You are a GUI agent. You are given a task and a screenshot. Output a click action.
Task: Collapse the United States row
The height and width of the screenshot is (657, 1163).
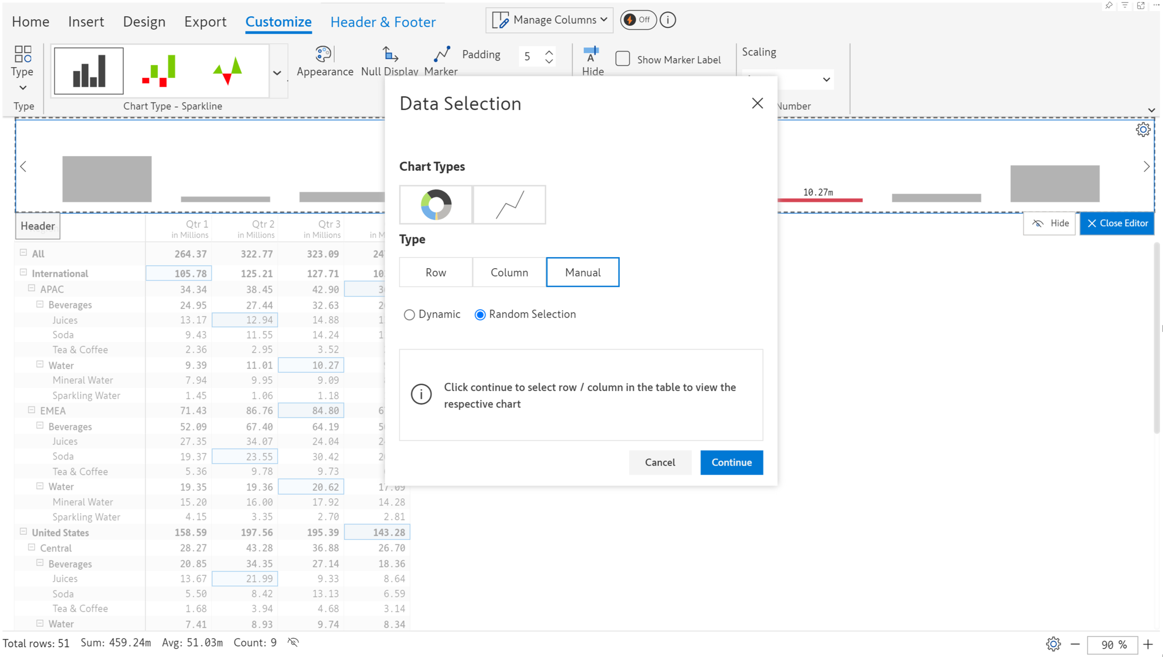pos(23,532)
